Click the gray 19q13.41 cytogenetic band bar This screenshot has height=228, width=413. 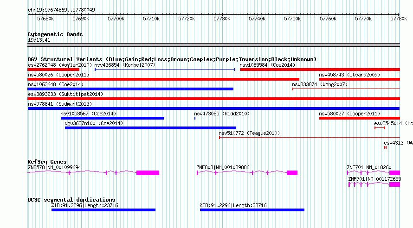tap(213, 45)
